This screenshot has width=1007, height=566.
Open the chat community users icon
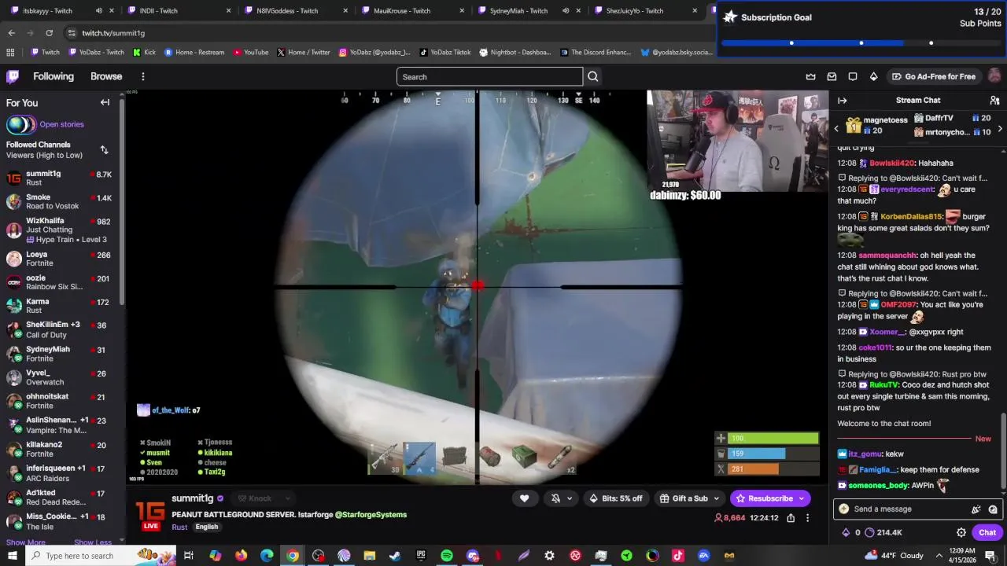994,101
